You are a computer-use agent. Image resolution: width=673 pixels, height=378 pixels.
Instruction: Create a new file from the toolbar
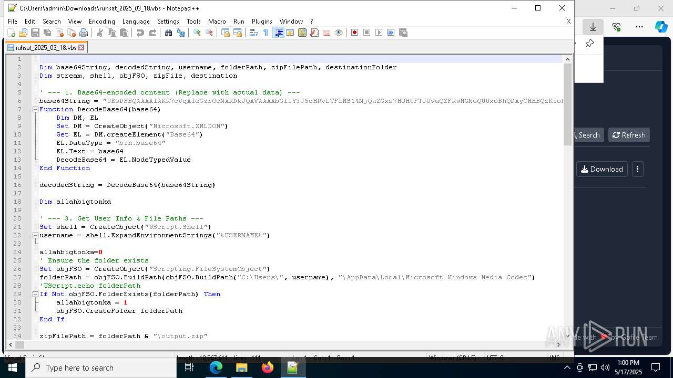(12, 33)
